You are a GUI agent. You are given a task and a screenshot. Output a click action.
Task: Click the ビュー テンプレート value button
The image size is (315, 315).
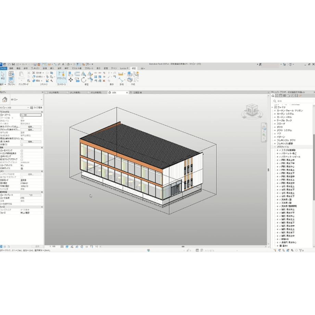pos(31,195)
